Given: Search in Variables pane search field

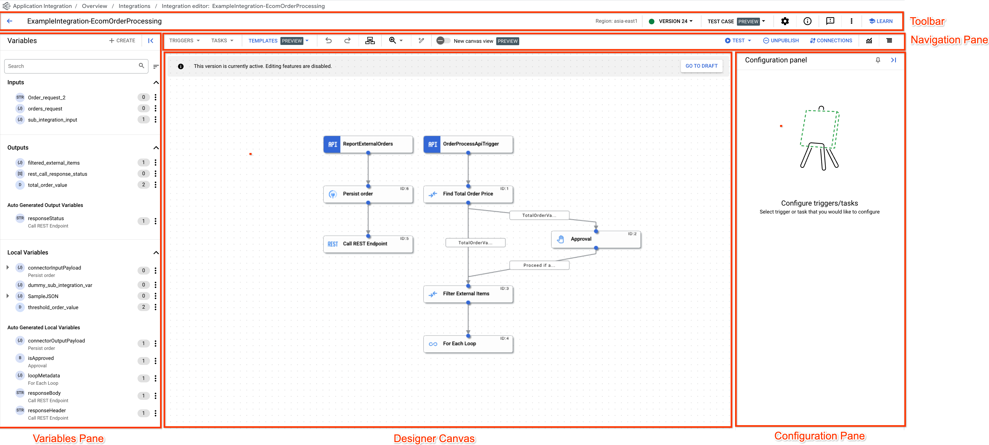Looking at the screenshot, I should point(71,66).
